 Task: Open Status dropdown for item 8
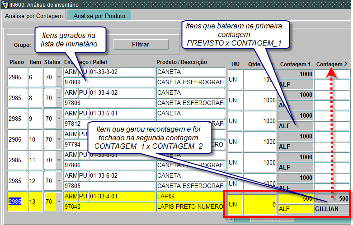pyautogui.click(x=59, y=98)
